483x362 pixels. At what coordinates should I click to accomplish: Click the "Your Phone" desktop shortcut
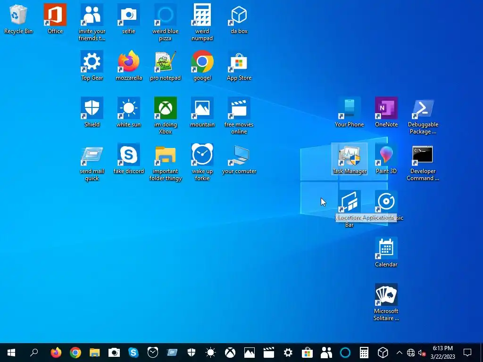click(350, 112)
